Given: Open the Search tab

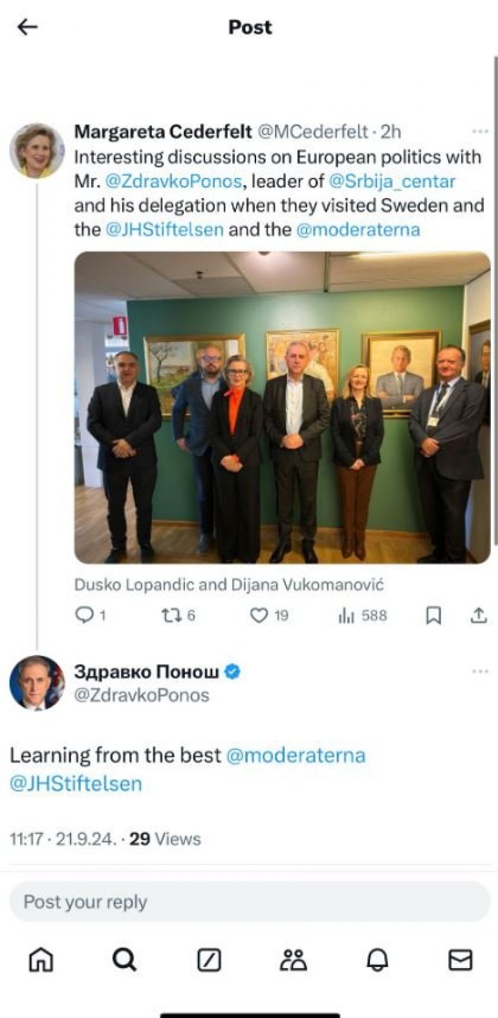Looking at the screenshot, I should [x=124, y=960].
